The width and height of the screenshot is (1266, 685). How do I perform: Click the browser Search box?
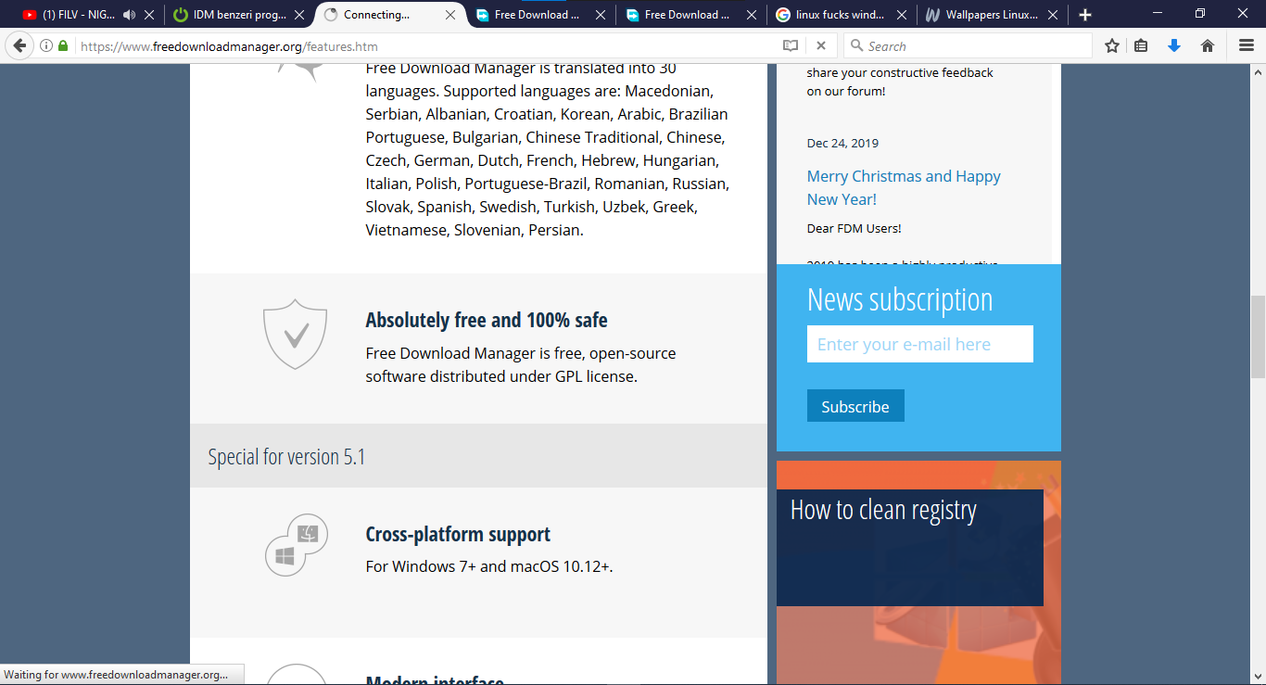(x=968, y=45)
